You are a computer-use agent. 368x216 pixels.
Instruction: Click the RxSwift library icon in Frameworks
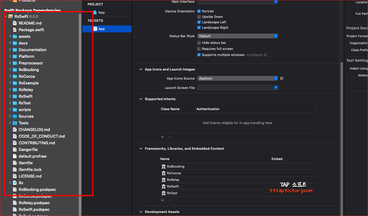tap(164, 186)
